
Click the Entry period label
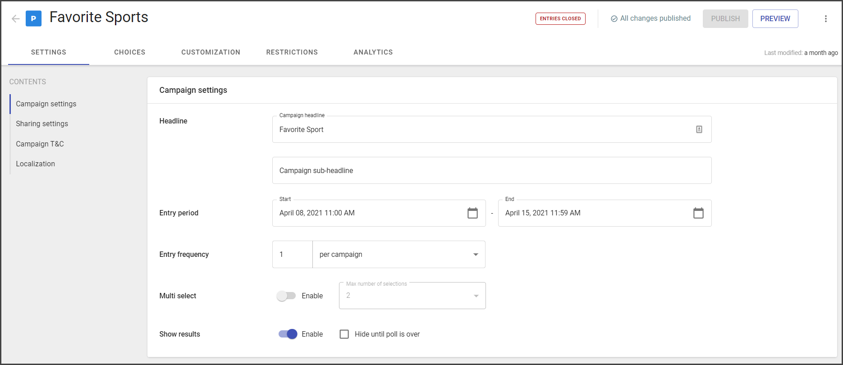(x=179, y=213)
